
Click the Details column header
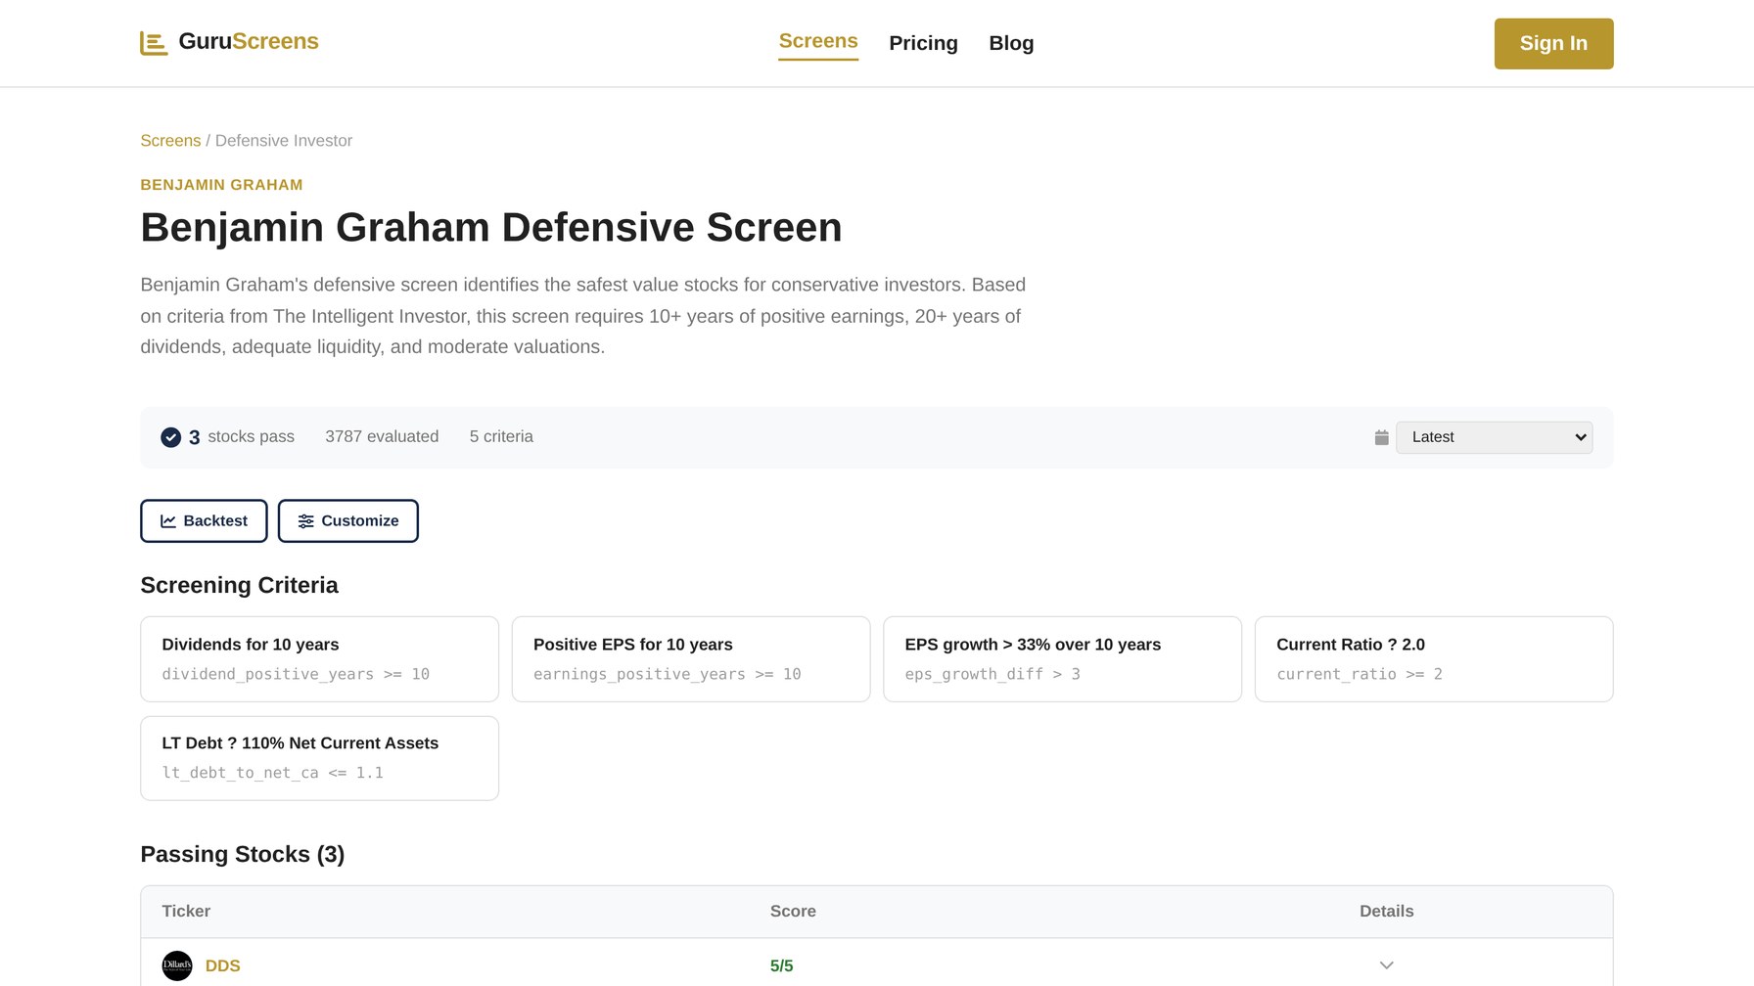[1386, 911]
